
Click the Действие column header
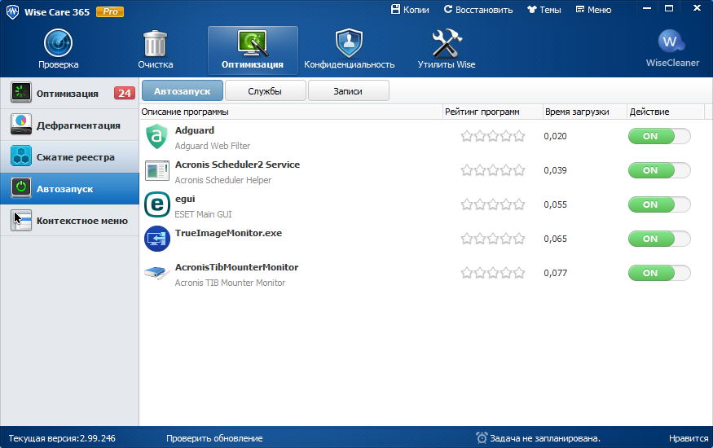click(665, 112)
